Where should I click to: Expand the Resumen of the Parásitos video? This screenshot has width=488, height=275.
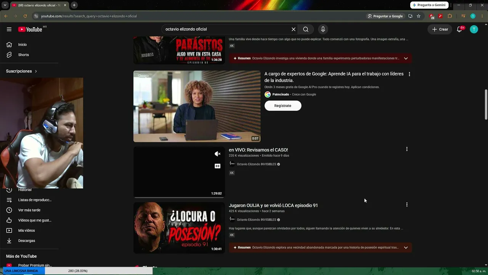(x=406, y=58)
